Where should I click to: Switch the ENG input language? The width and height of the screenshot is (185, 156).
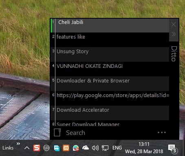pyautogui.click(x=117, y=148)
